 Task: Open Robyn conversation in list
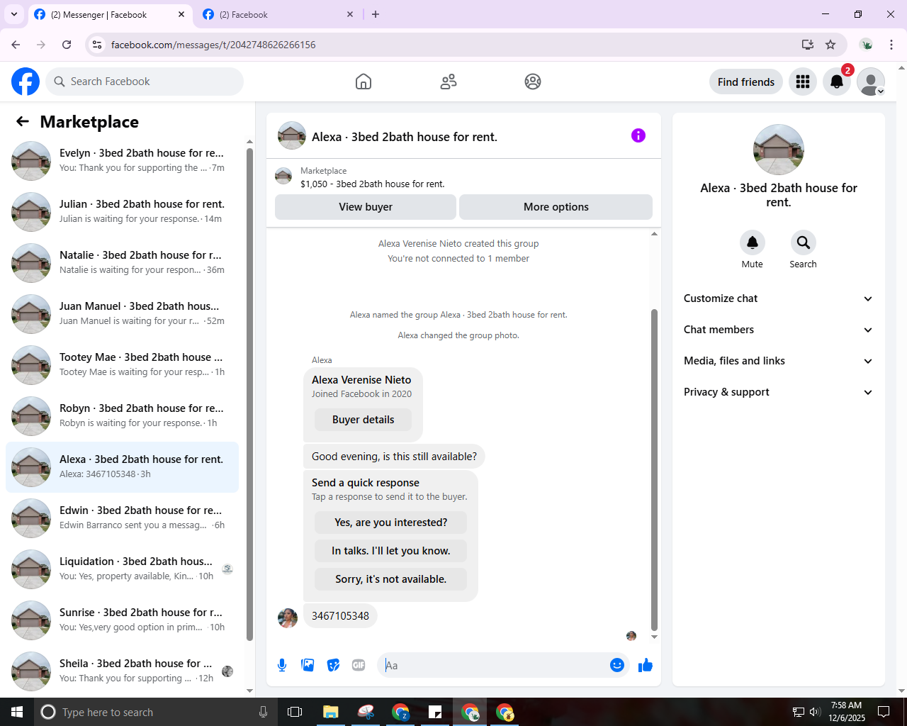click(122, 416)
